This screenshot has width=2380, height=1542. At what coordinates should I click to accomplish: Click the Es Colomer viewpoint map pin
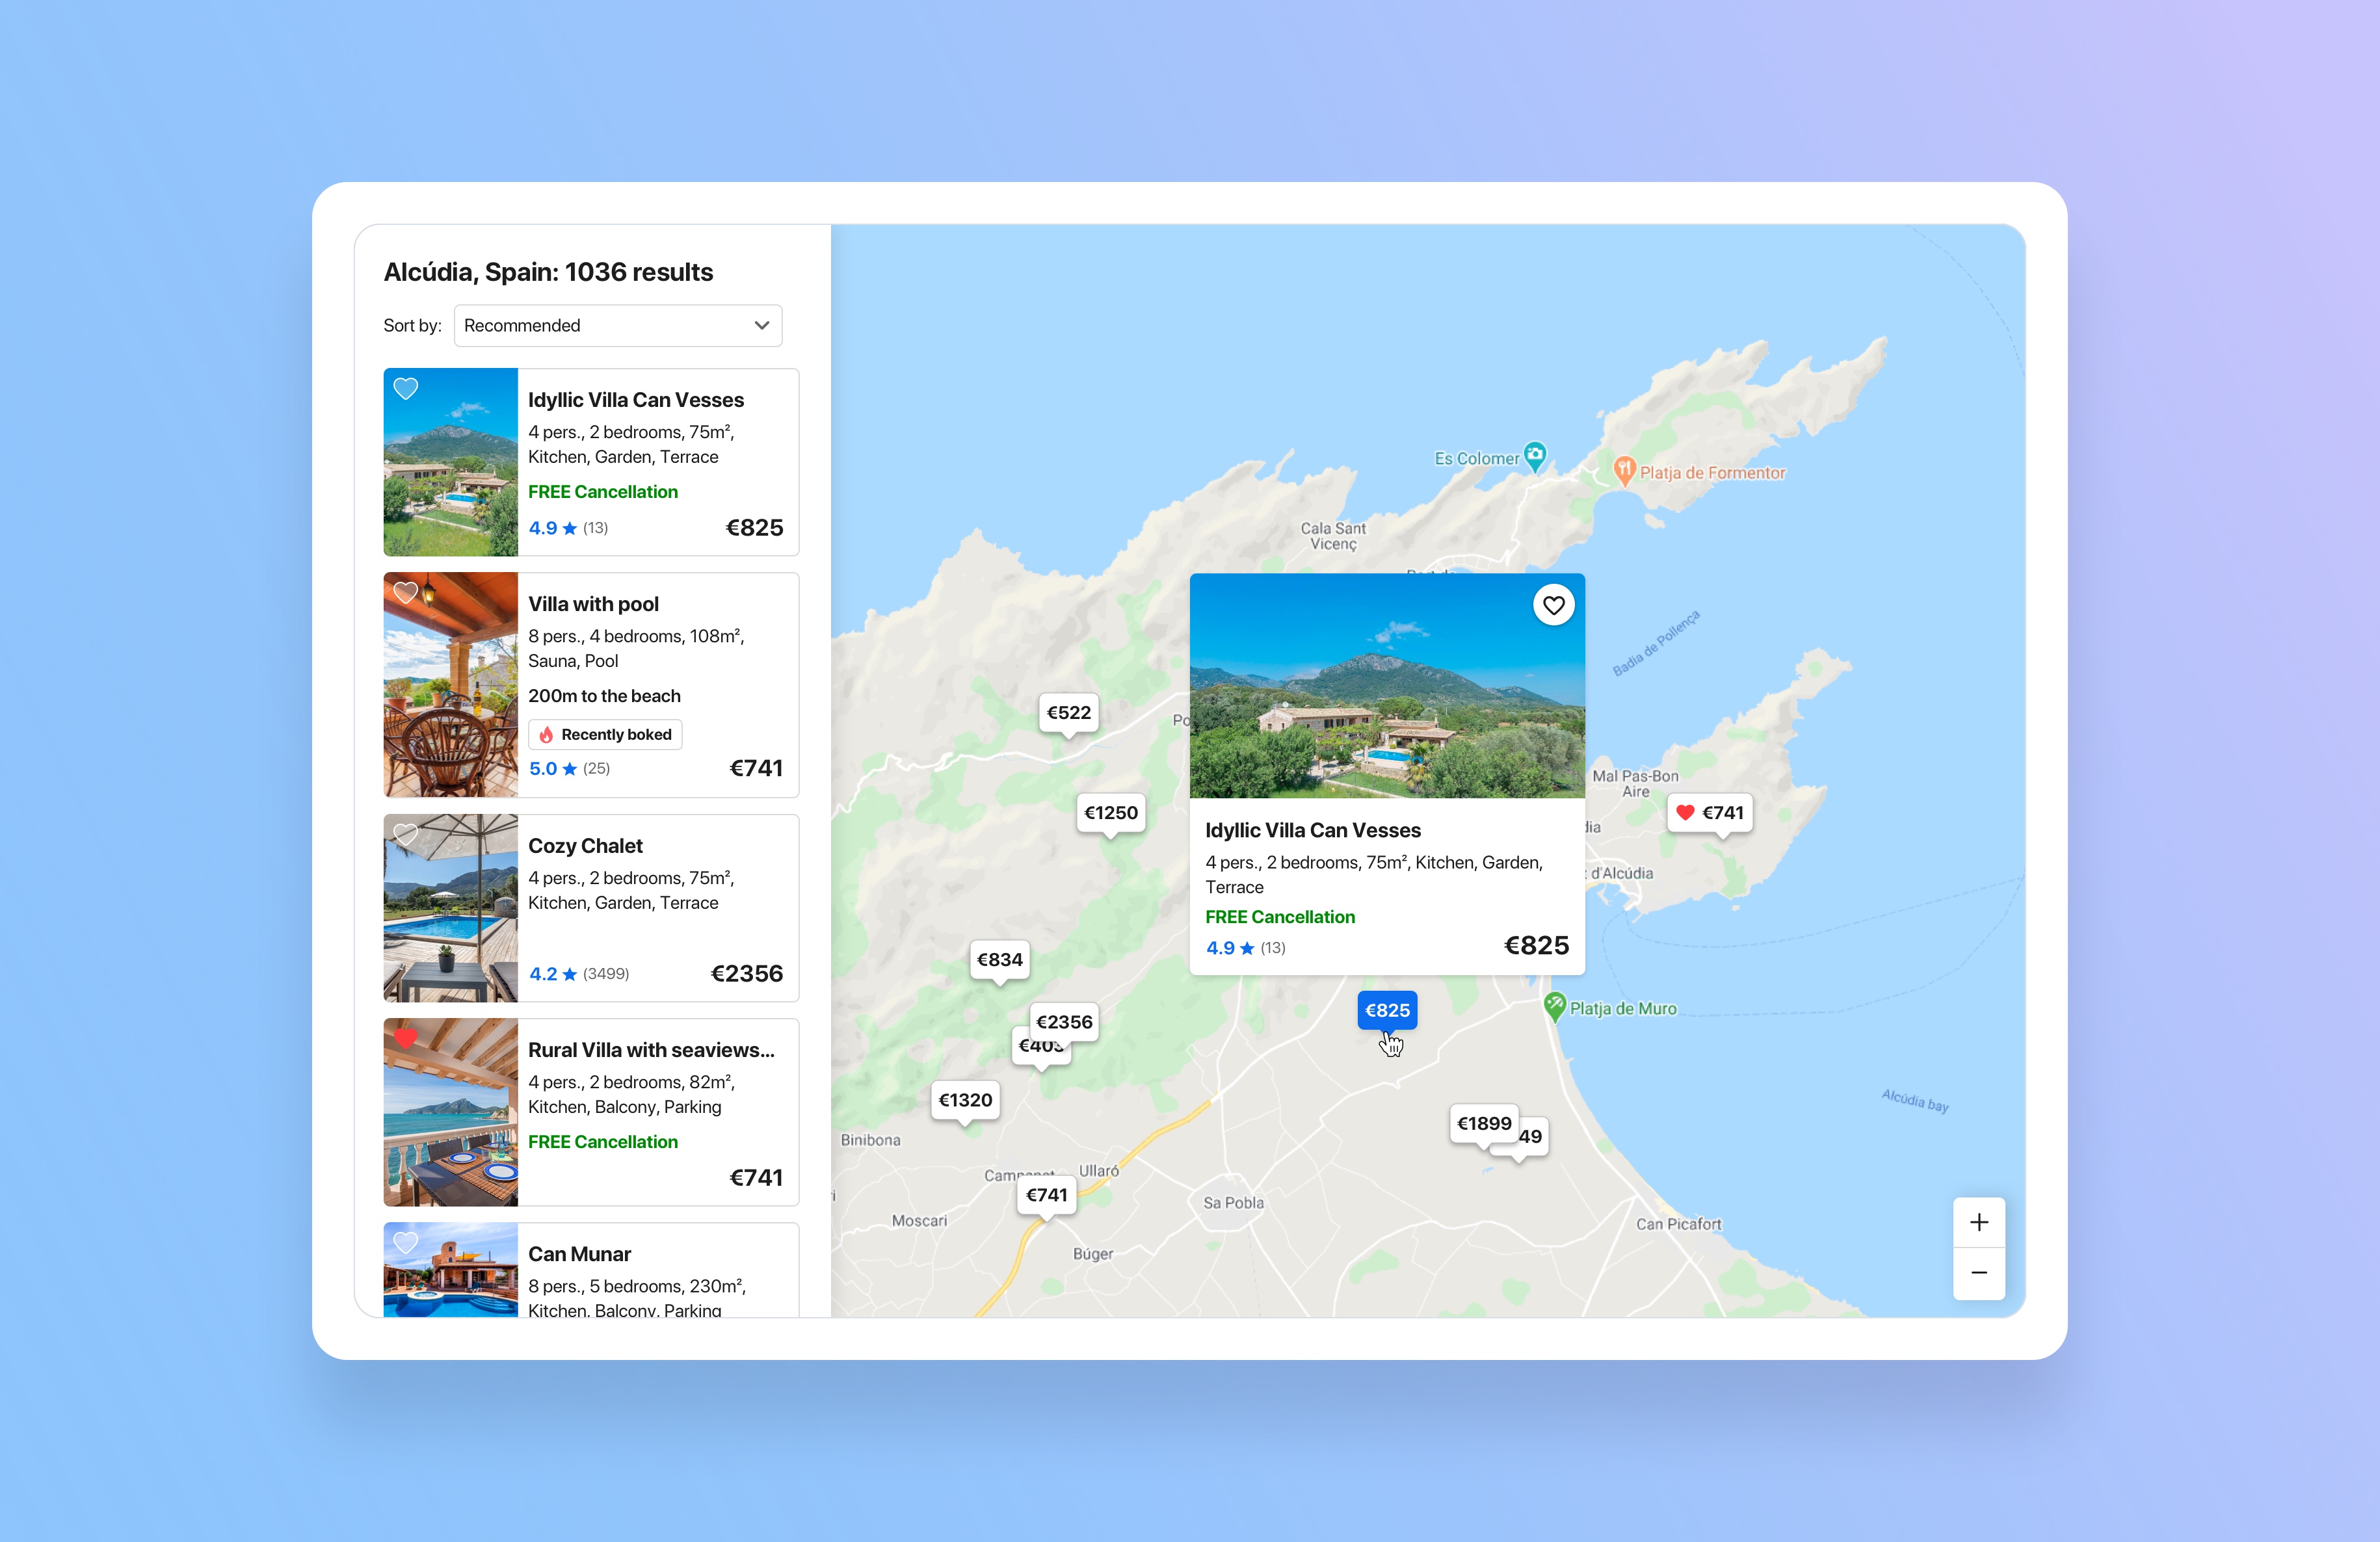point(1534,455)
